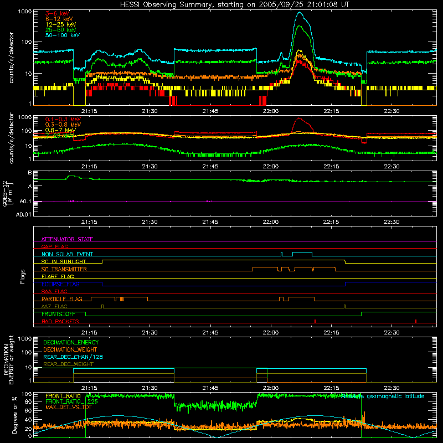Click the ATTENUATOR_STATE flag label
This screenshot has width=443, height=443.
(67, 239)
